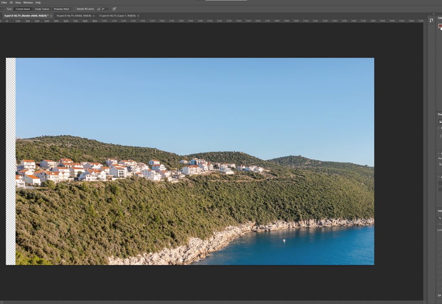Click the Layers panel search icon
The width and height of the screenshot is (442, 304).
pos(440,218)
